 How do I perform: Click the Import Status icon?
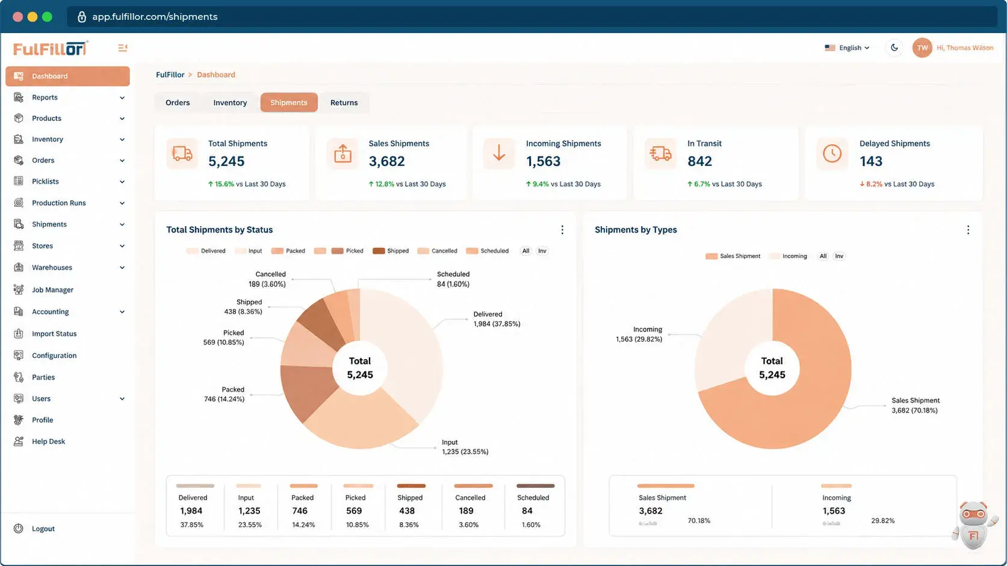tap(19, 334)
